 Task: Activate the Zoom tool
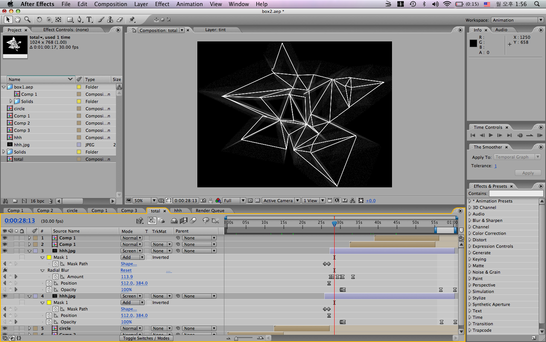(27, 19)
